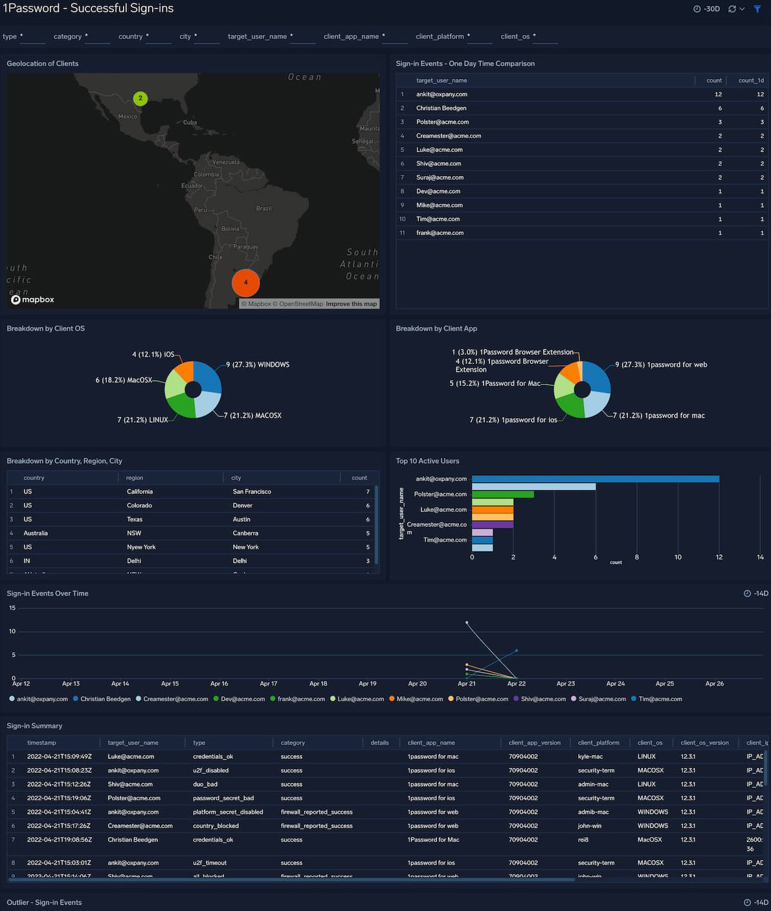Toggle Christian Beedgen series in the line chart legend
The height and width of the screenshot is (911, 771).
pyautogui.click(x=102, y=699)
